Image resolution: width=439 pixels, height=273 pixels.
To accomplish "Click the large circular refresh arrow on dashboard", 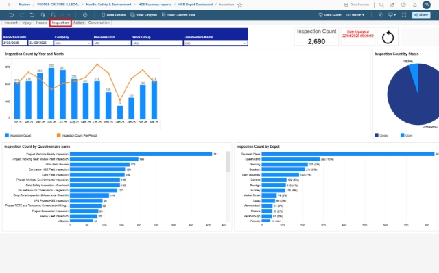I will (388, 37).
